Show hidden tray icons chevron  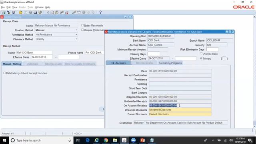213,140
